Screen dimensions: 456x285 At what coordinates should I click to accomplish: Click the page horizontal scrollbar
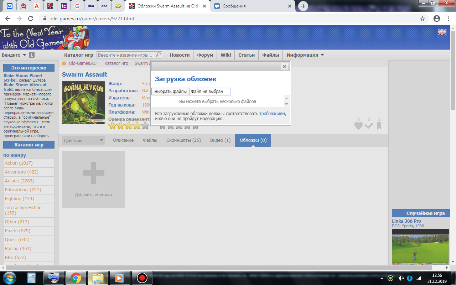(x=219, y=268)
